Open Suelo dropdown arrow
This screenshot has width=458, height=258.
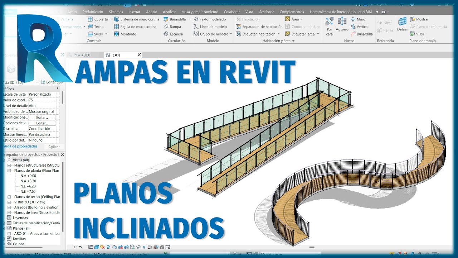tap(107, 34)
